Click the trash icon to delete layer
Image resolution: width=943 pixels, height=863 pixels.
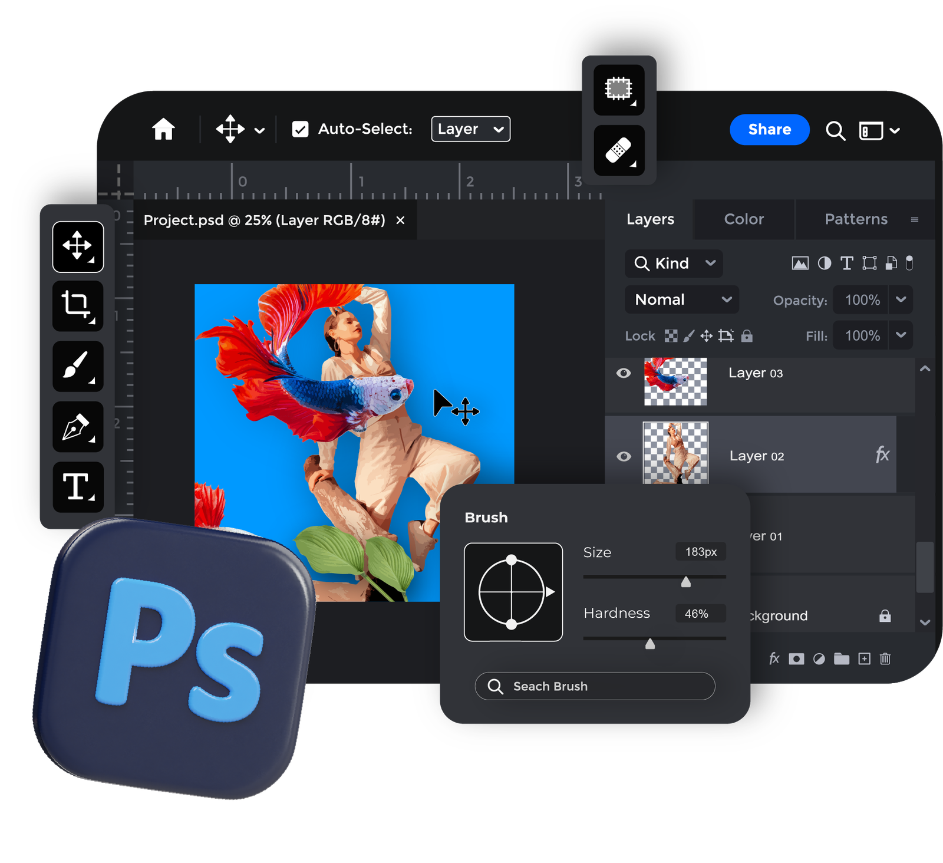tap(885, 658)
